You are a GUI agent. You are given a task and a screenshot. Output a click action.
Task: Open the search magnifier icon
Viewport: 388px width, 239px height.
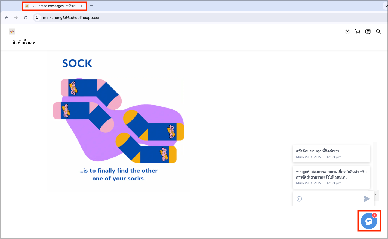pos(378,32)
